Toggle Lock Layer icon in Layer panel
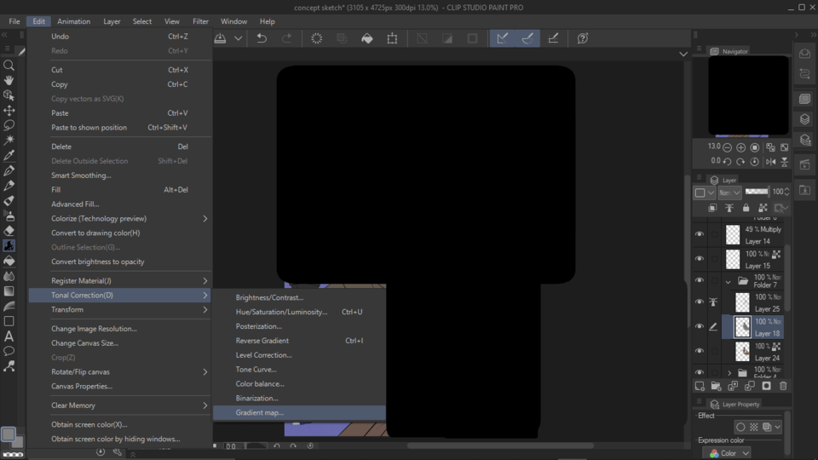Viewport: 818px width, 460px height. [746, 208]
